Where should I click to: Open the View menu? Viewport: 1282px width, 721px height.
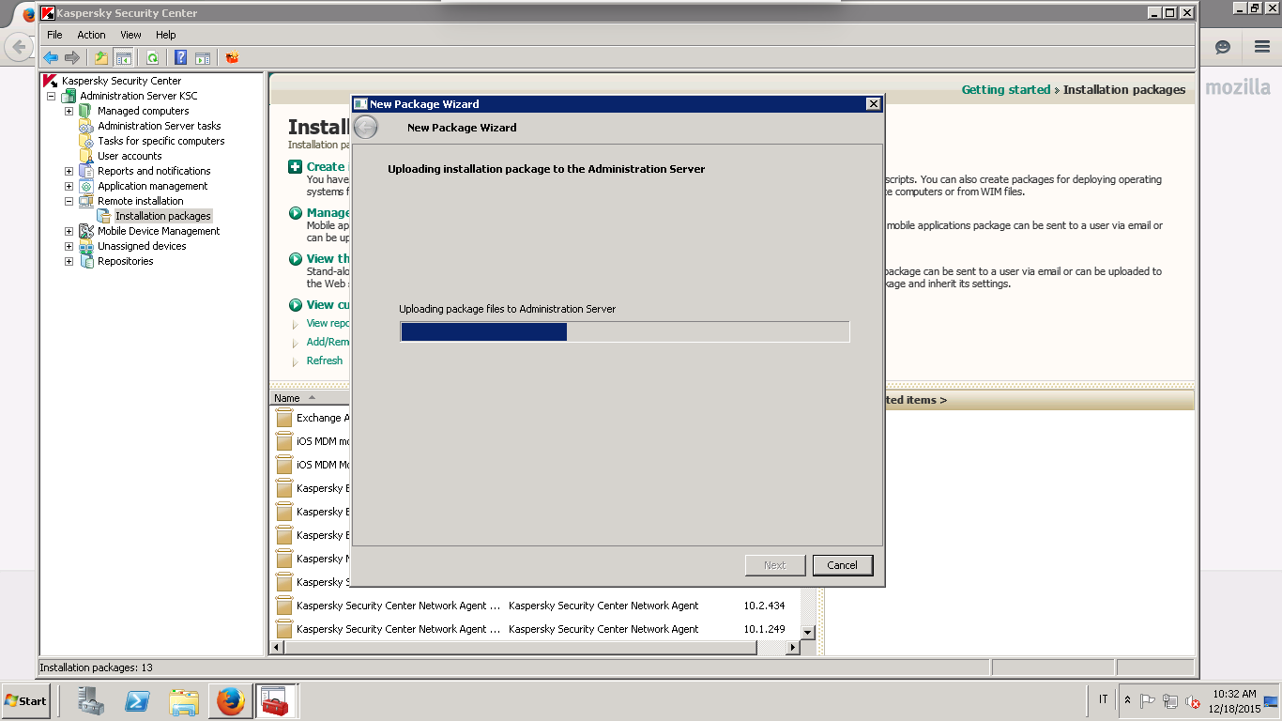[x=130, y=35]
